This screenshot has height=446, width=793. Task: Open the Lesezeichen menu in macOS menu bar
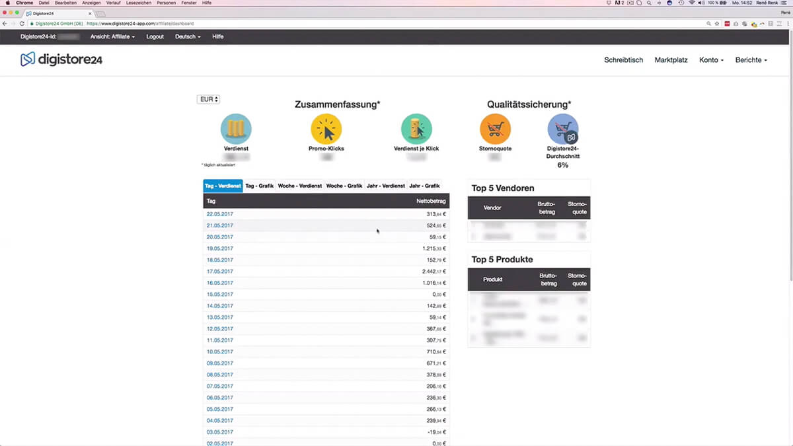(139, 3)
